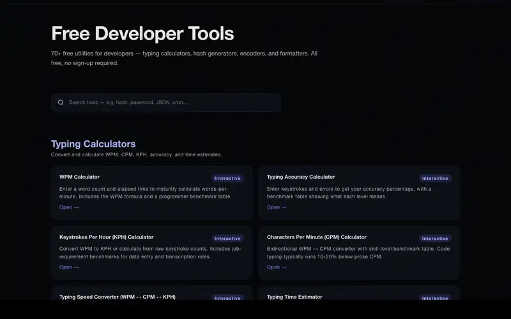
Task: Click Interactive badge on WPM Calculator card
Action: [x=227, y=179]
